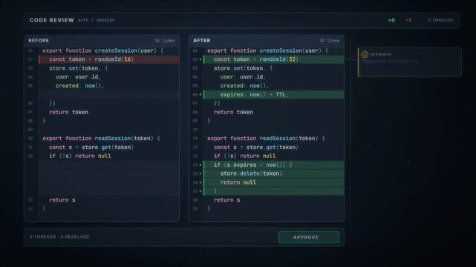
Task: Select the AFTER pane header
Action: coord(267,40)
